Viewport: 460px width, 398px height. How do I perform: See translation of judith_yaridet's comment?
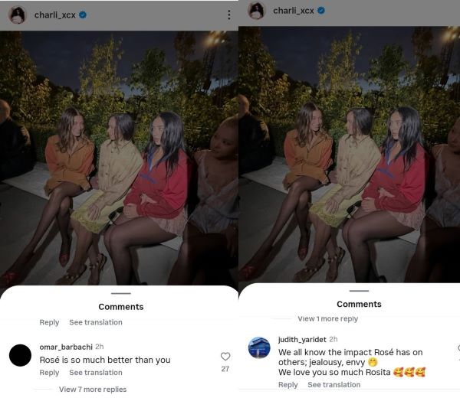pyautogui.click(x=333, y=384)
